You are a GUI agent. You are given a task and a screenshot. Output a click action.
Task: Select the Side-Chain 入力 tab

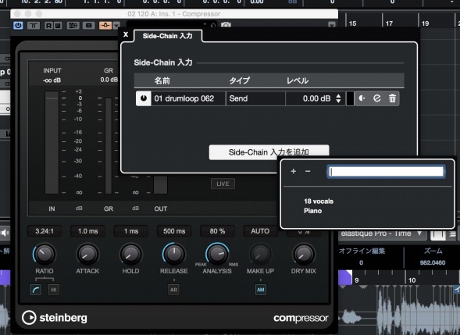click(x=167, y=36)
